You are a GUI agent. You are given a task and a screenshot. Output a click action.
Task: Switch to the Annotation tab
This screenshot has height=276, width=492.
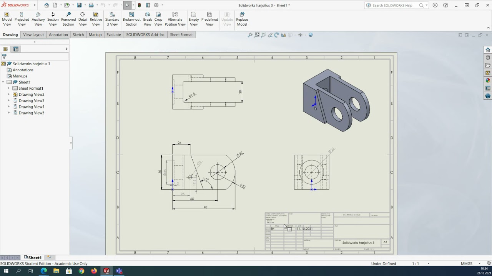click(58, 34)
